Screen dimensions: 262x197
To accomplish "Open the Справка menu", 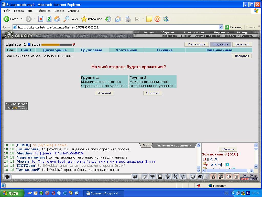I will click(73, 11).
